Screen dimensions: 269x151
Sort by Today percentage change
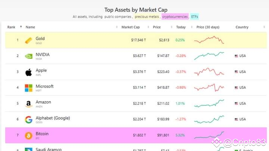(x=181, y=27)
